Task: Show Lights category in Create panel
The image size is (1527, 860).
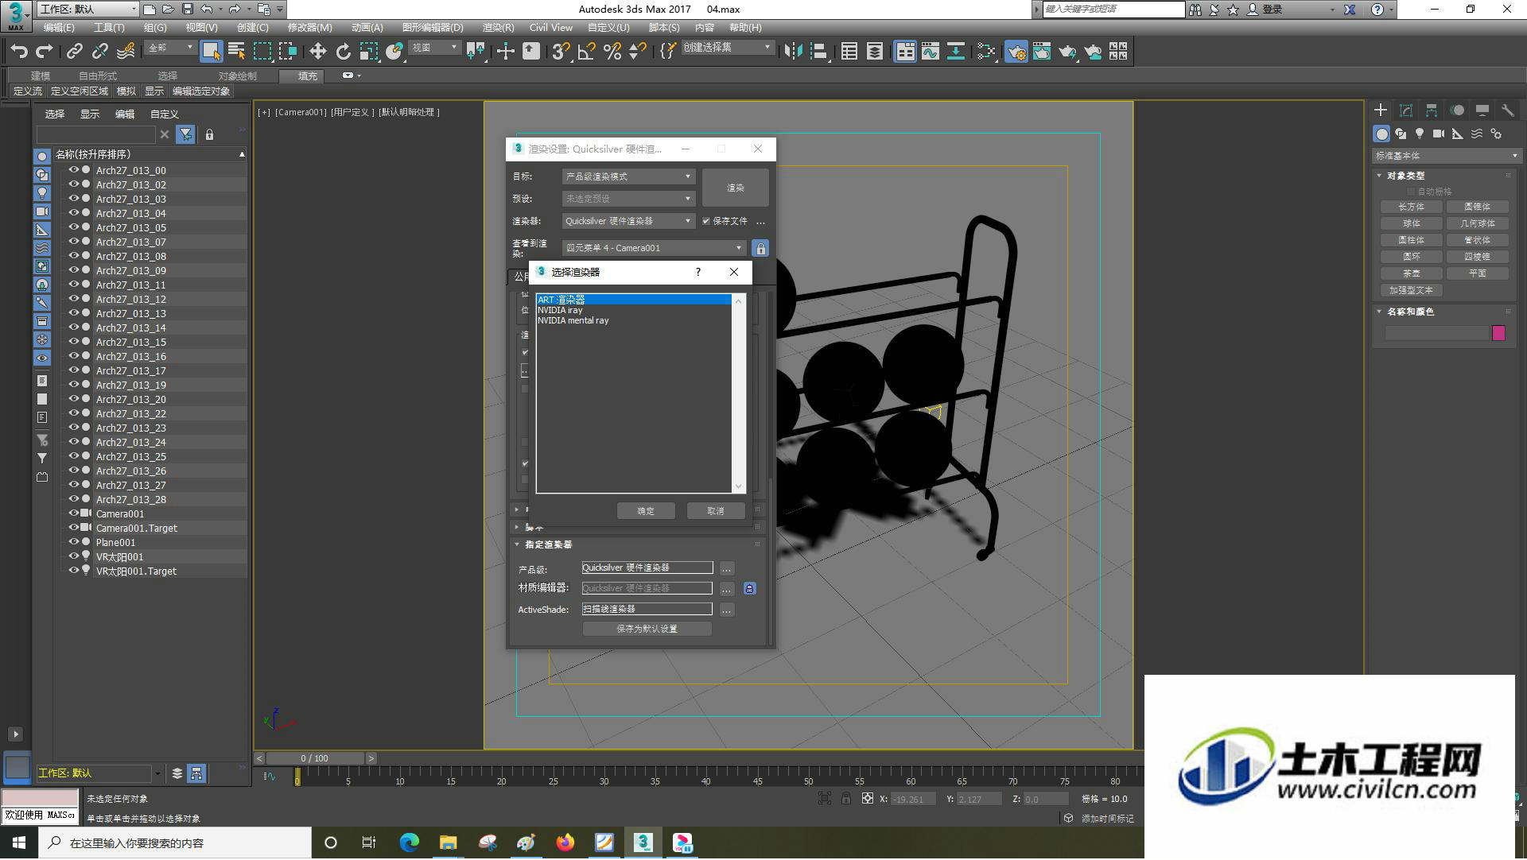Action: [1420, 134]
